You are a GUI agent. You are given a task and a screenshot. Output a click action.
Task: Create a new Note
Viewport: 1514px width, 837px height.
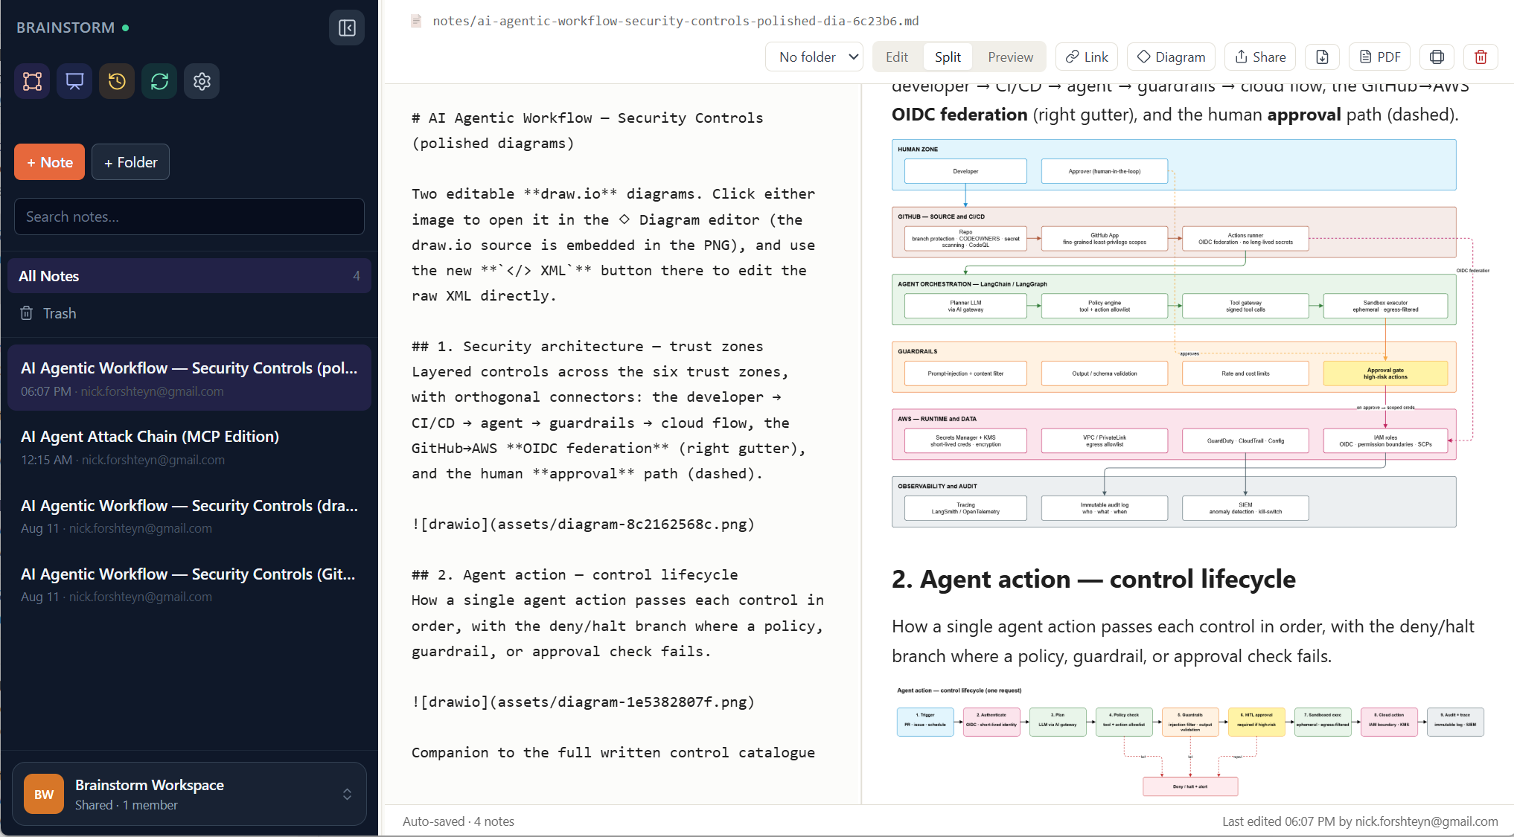coord(49,162)
